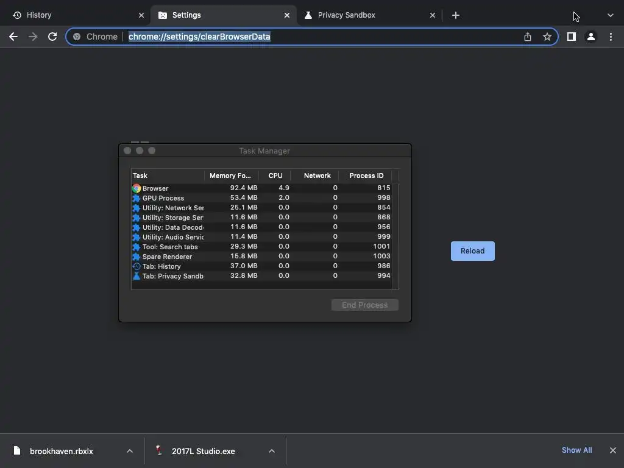Click the 92.4 MB memory value
The width and height of the screenshot is (624, 468).
(x=244, y=188)
